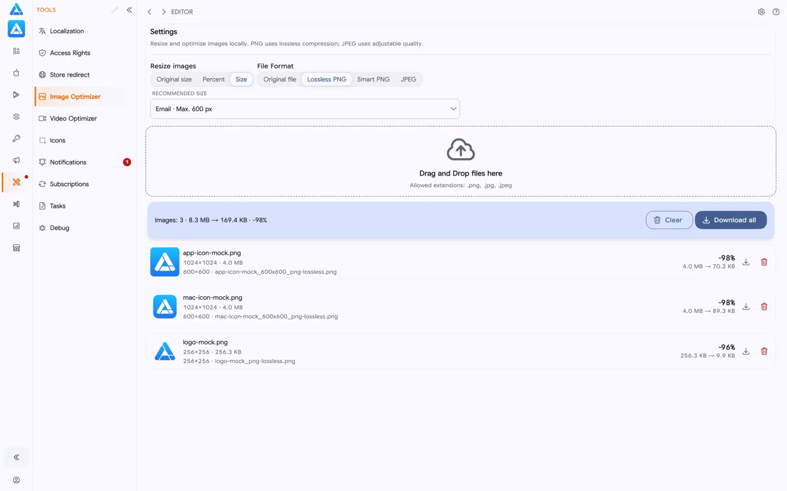Select the Percent resize option
Image resolution: width=787 pixels, height=491 pixels.
pyautogui.click(x=214, y=79)
